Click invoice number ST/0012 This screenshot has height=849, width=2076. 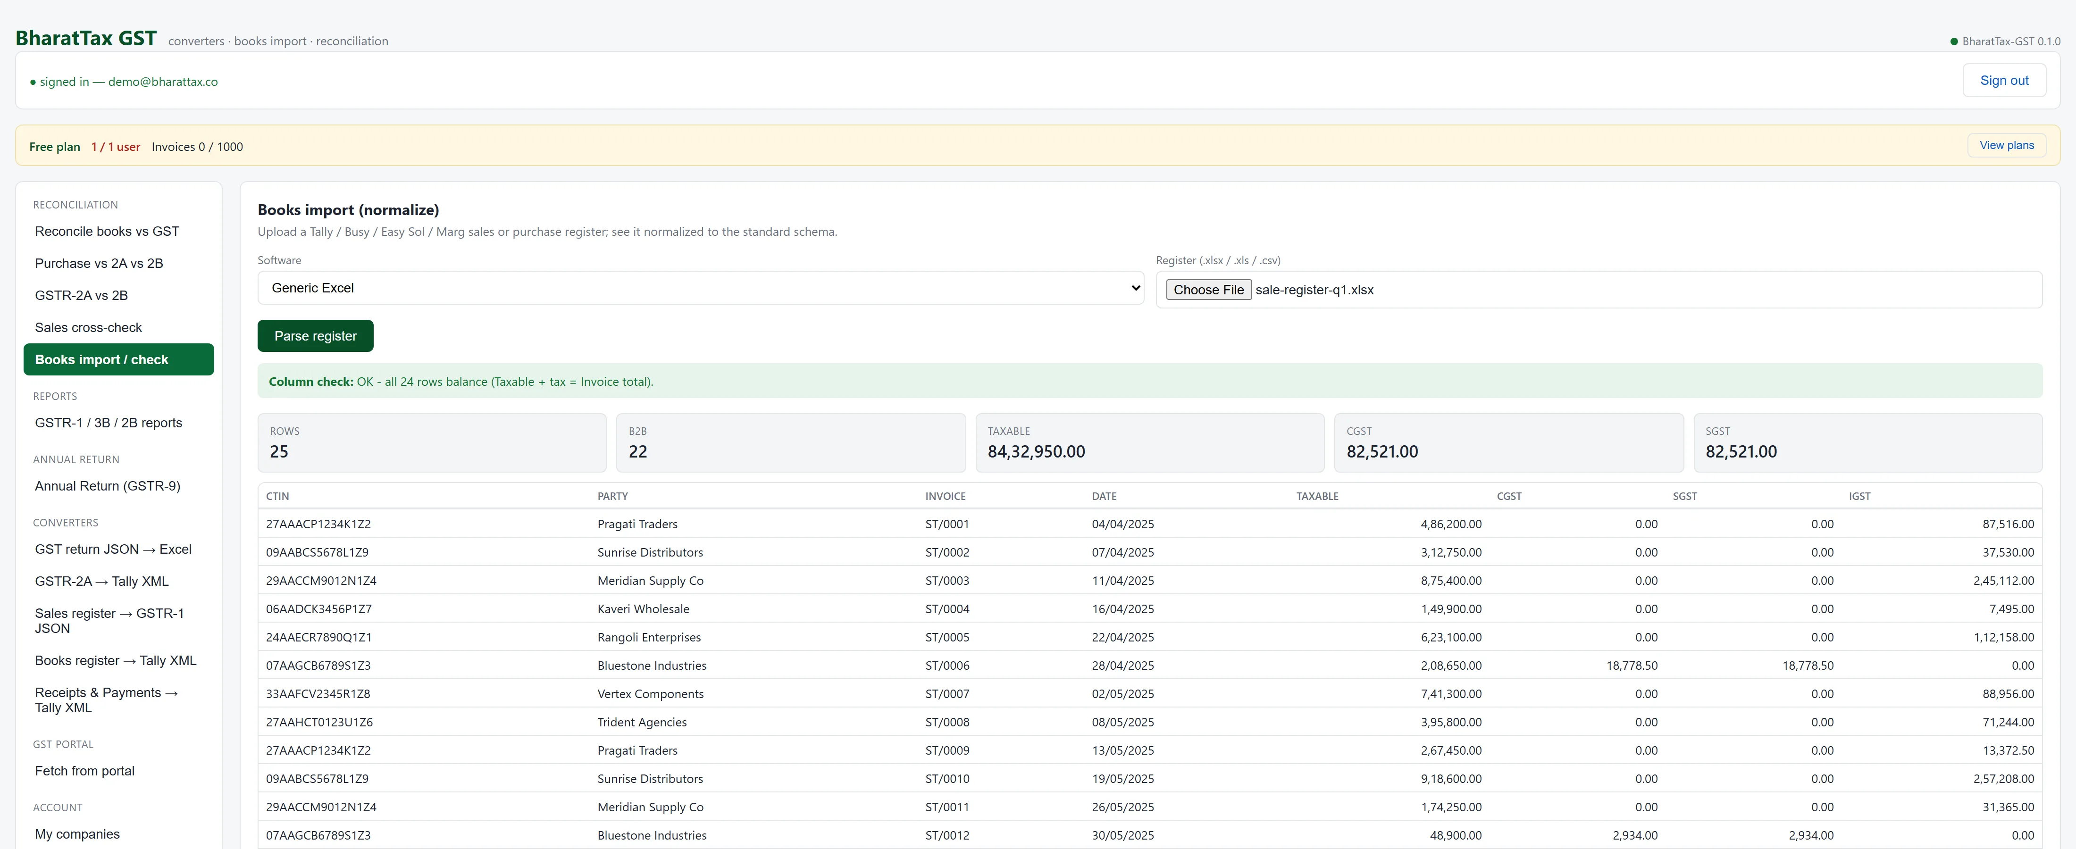click(x=947, y=835)
